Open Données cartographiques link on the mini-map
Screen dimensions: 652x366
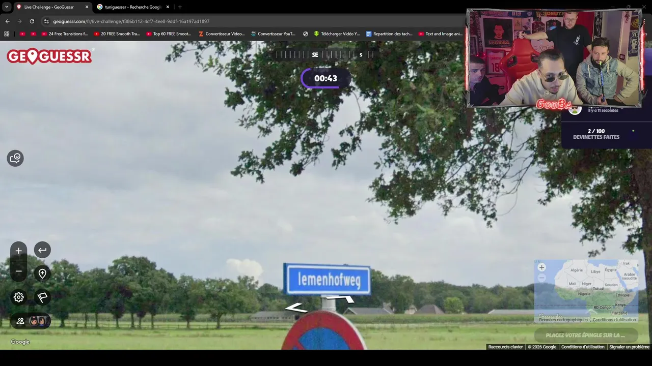563,320
